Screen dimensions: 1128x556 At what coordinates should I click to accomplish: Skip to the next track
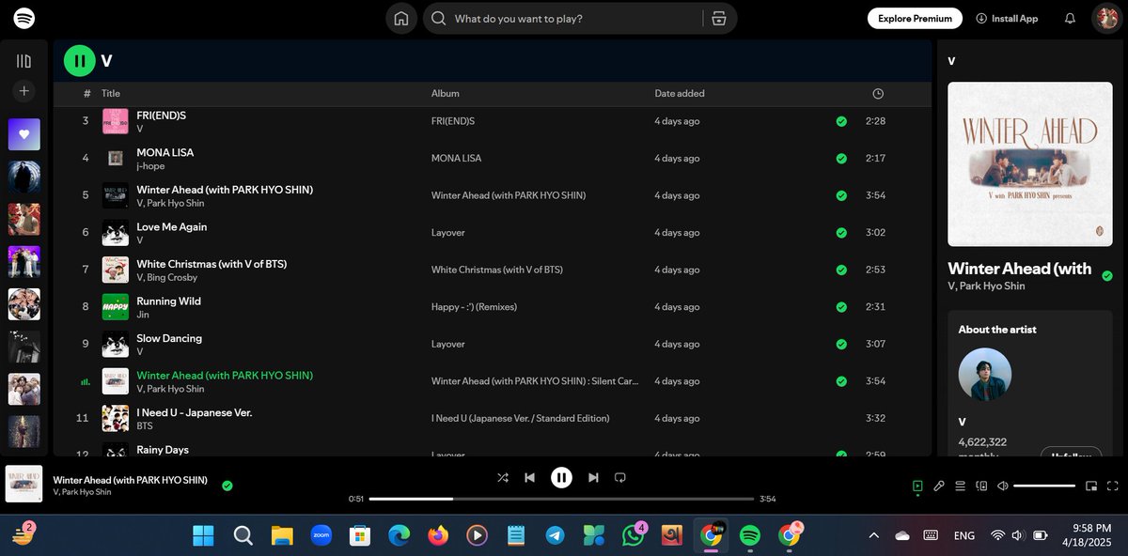click(x=593, y=477)
